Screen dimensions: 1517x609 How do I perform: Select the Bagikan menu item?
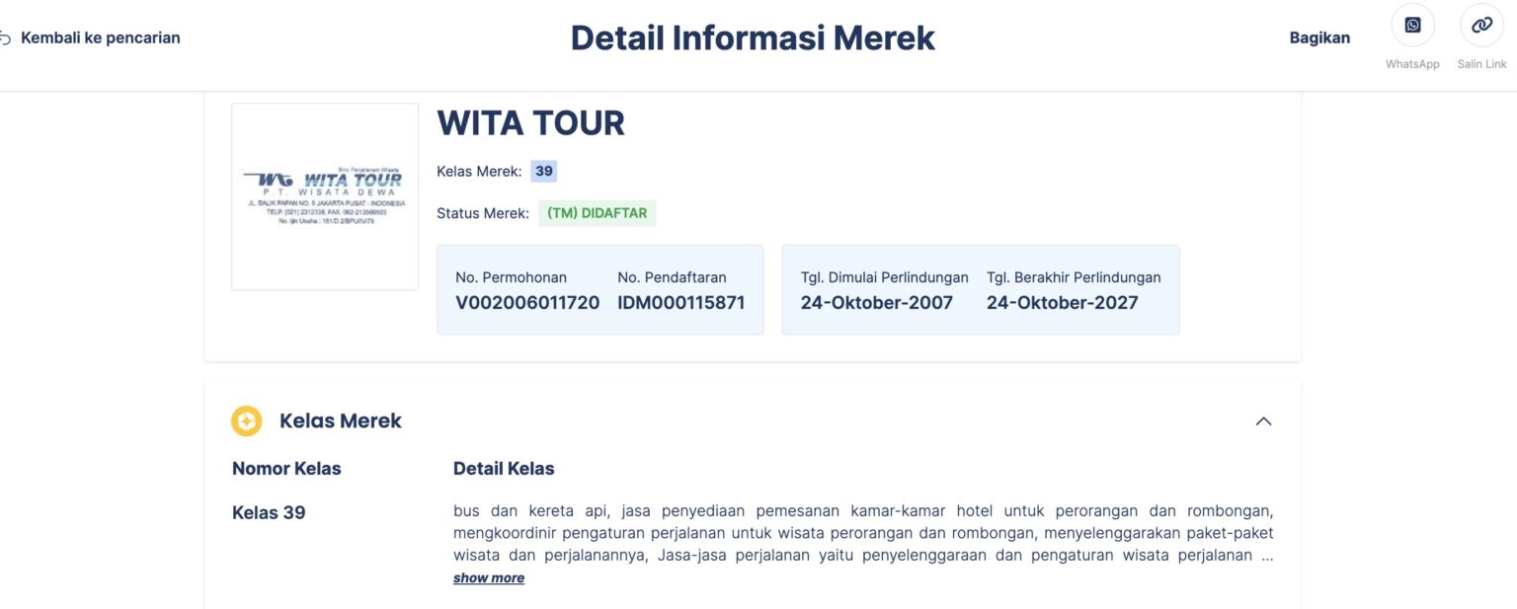1319,37
